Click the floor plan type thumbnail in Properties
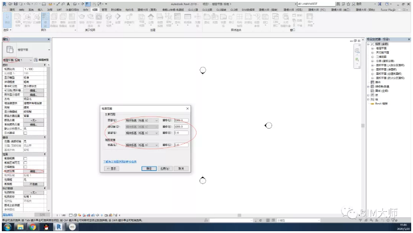 [x=10, y=49]
